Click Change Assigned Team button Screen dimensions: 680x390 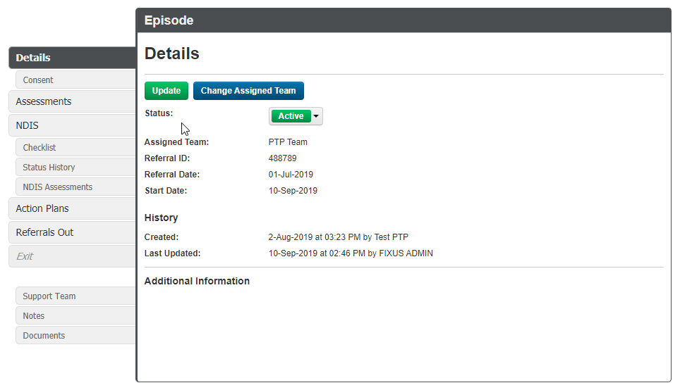[248, 91]
